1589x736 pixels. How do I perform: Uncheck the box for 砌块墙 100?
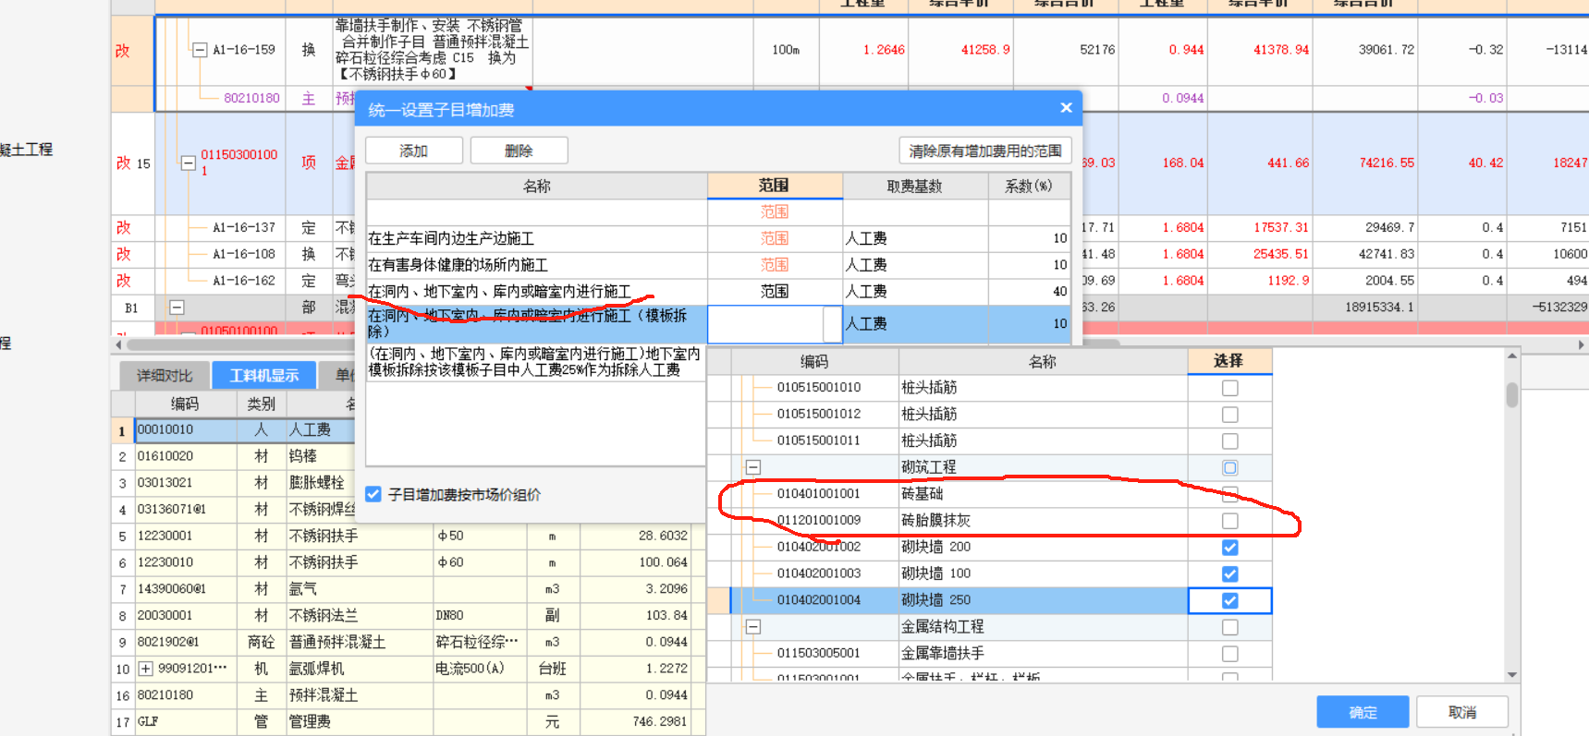[x=1229, y=573]
